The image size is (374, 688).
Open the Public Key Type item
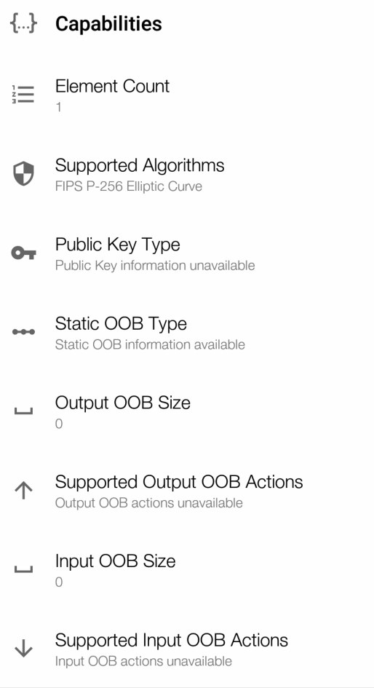[x=187, y=253]
